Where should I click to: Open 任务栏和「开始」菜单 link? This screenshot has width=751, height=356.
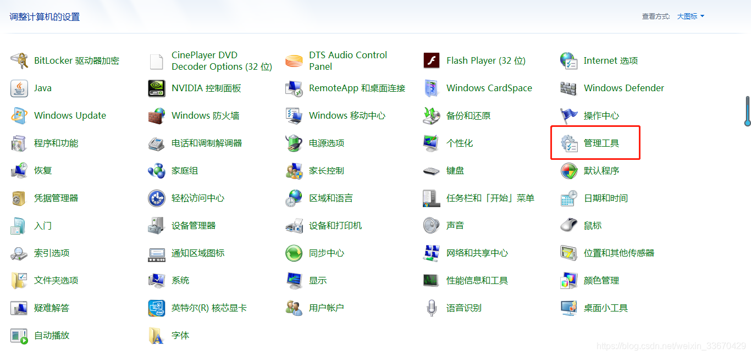pos(490,198)
